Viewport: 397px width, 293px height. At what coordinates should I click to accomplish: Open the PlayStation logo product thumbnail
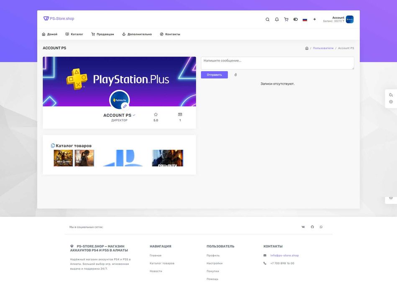coord(123,158)
